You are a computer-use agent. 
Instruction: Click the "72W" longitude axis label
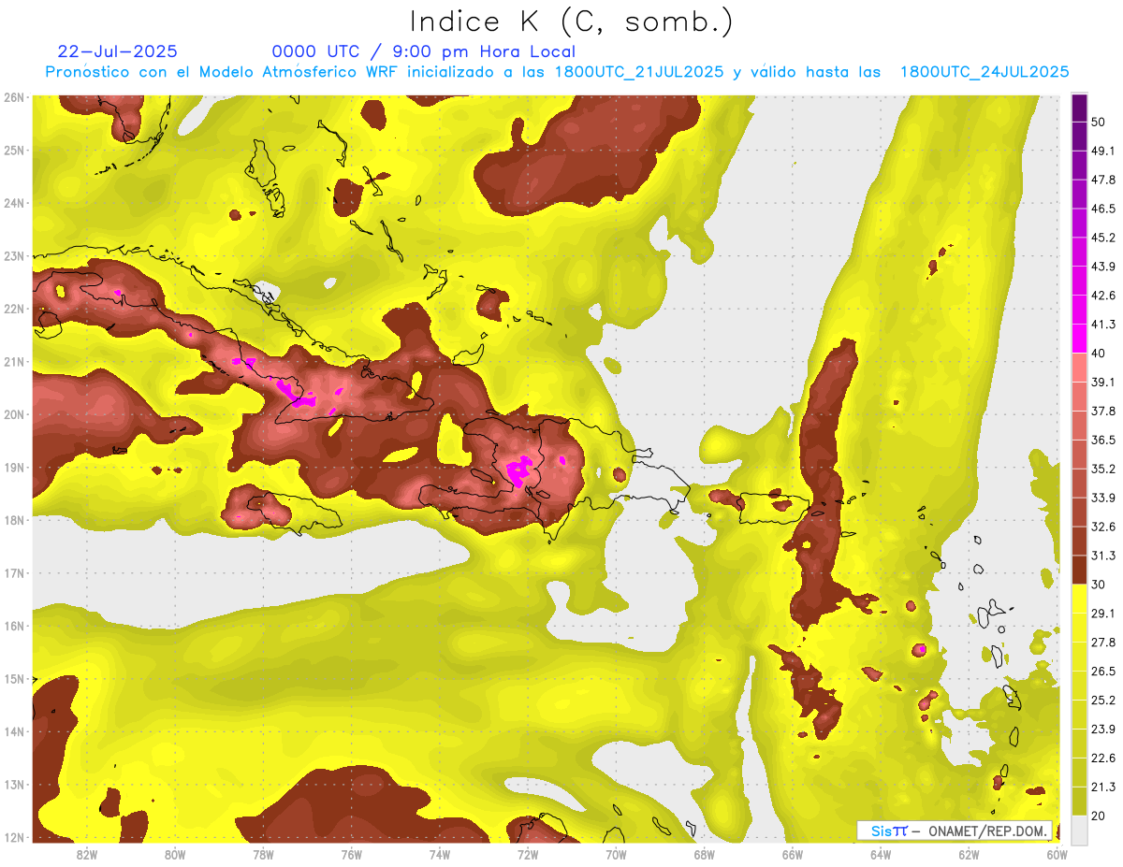(528, 855)
